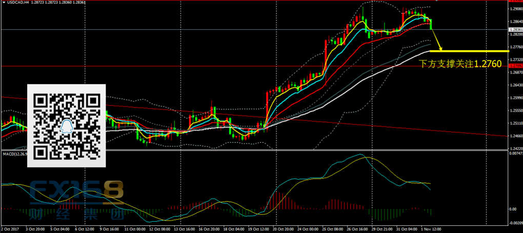Click the 0.00 level on MACD scale

tap(513, 209)
